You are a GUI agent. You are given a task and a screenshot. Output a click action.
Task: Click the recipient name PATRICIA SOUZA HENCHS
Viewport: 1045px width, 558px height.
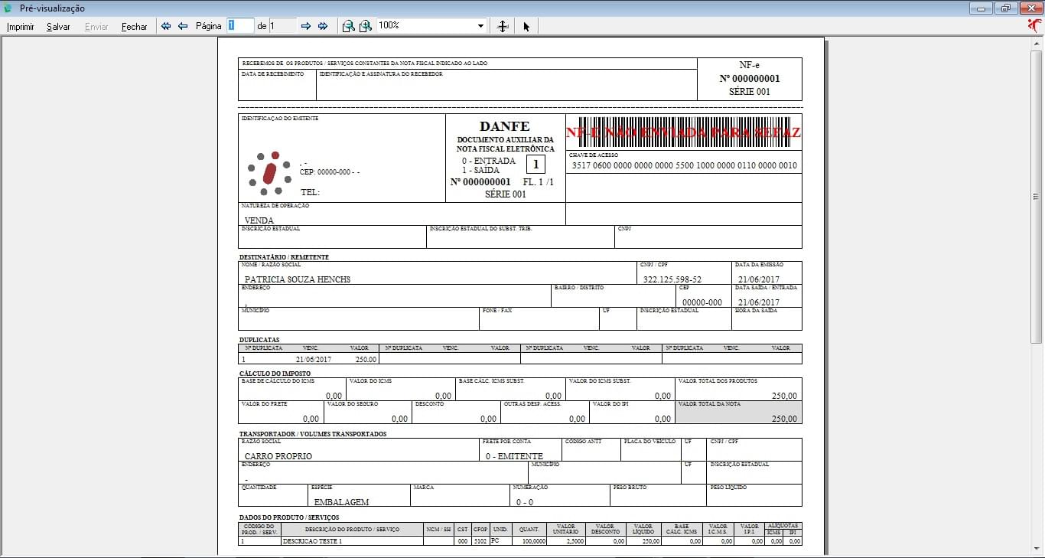298,279
